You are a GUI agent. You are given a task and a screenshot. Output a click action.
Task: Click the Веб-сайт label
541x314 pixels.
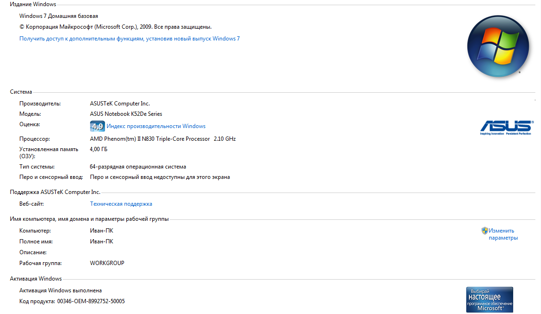[32, 204]
